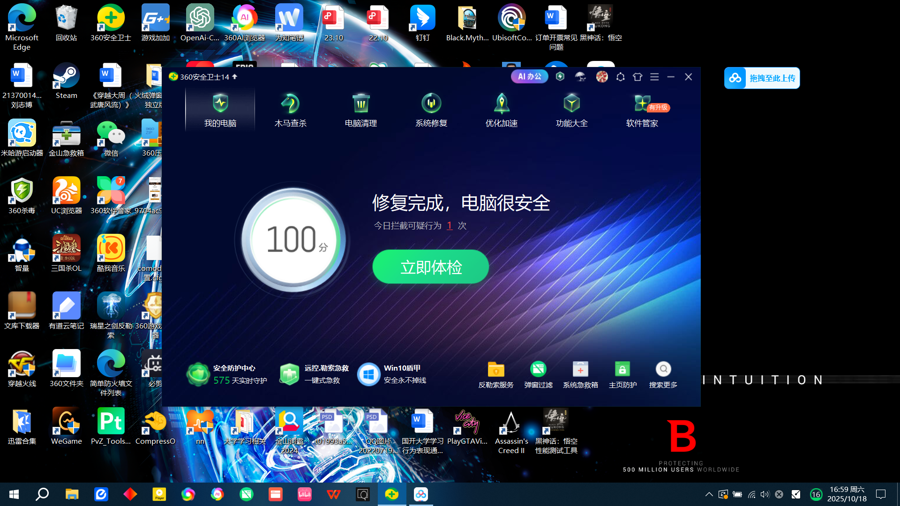This screenshot has height=506, width=900.
Task: Select 360安全卫士 desktop shortcut
Action: click(111, 23)
